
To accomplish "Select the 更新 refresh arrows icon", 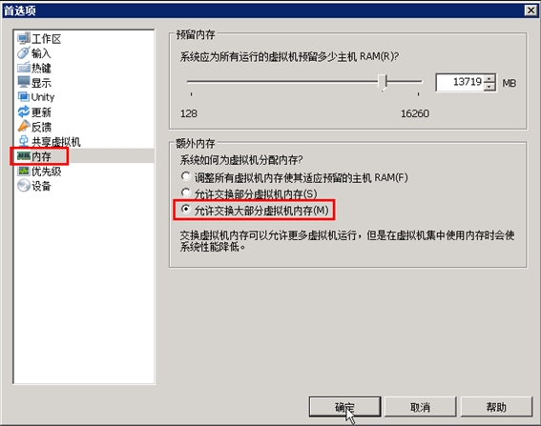I will (24, 112).
